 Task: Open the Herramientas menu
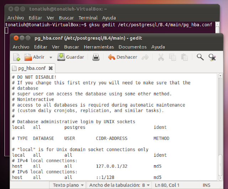99,47
